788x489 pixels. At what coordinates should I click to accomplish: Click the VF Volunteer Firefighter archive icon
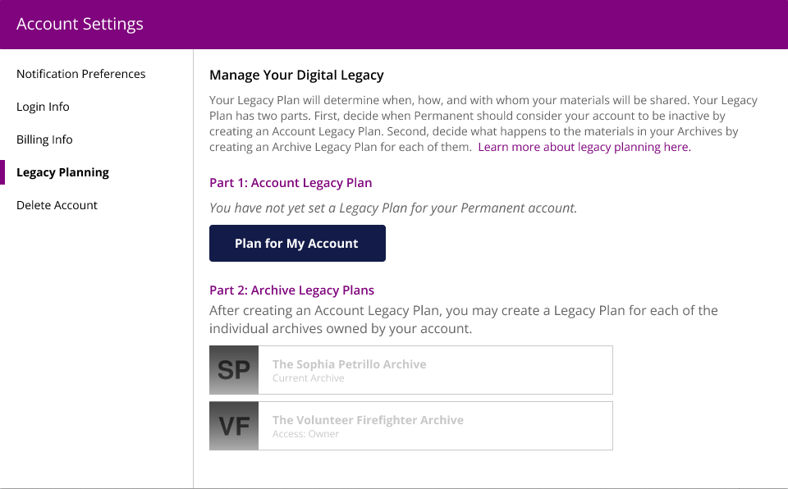pyautogui.click(x=233, y=425)
